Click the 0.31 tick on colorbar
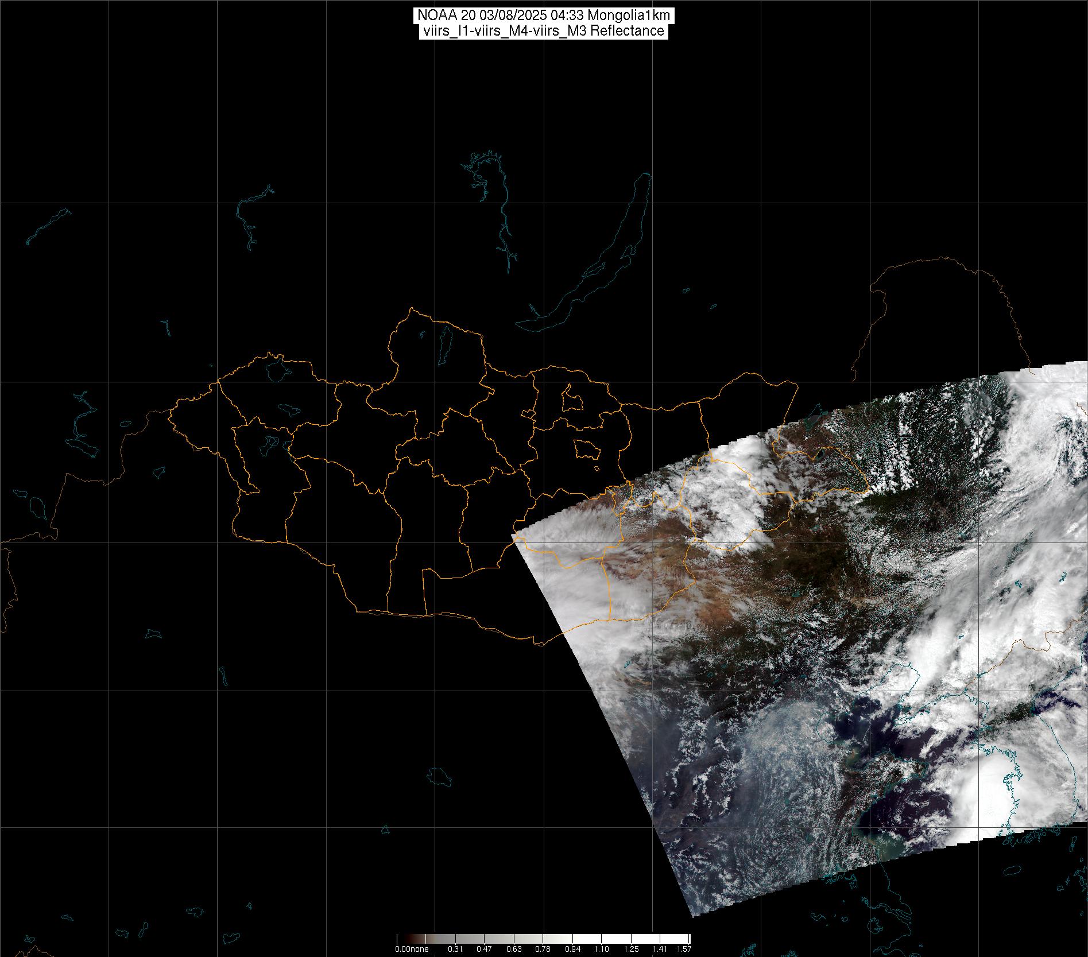This screenshot has width=1088, height=957. (x=455, y=949)
